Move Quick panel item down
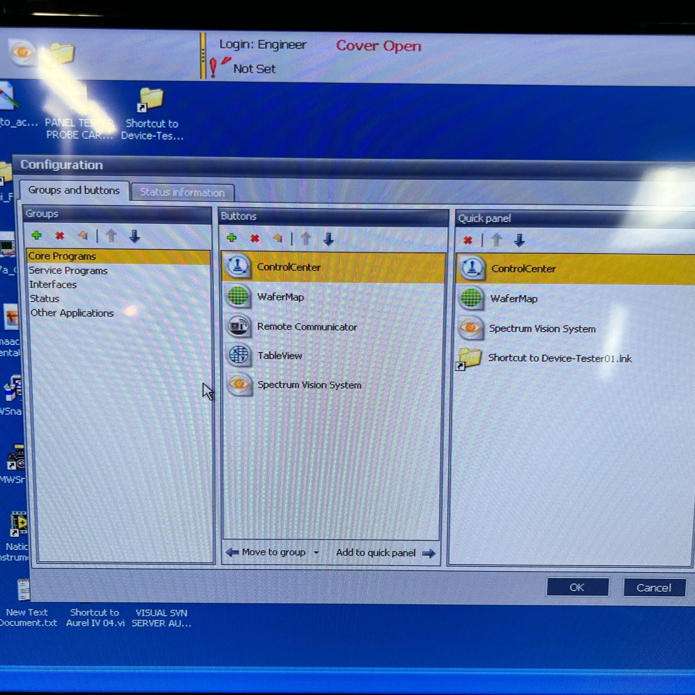This screenshot has width=695, height=695. [x=519, y=240]
